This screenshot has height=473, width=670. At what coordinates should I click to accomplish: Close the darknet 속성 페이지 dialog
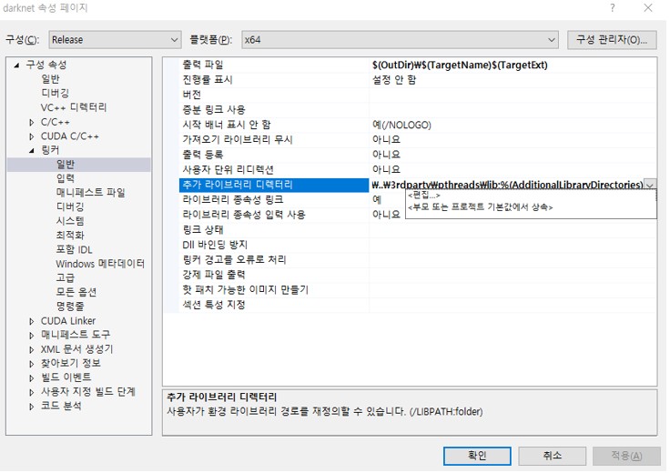(x=648, y=7)
